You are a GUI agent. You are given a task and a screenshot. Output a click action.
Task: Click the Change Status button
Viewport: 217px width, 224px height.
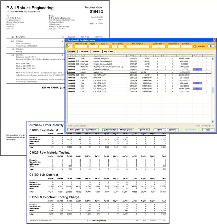pyautogui.click(x=126, y=130)
